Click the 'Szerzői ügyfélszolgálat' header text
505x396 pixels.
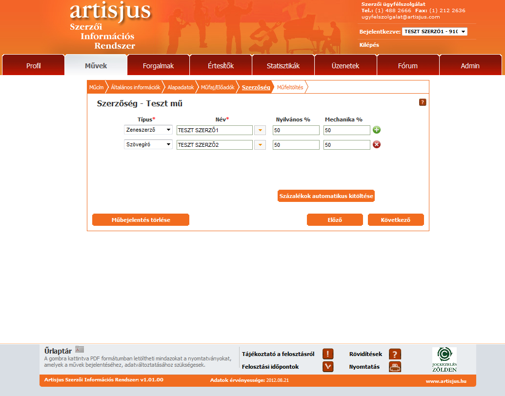click(393, 4)
